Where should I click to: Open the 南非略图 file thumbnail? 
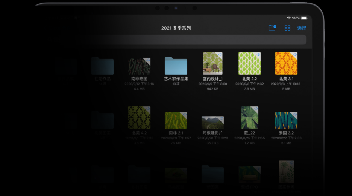139,66
